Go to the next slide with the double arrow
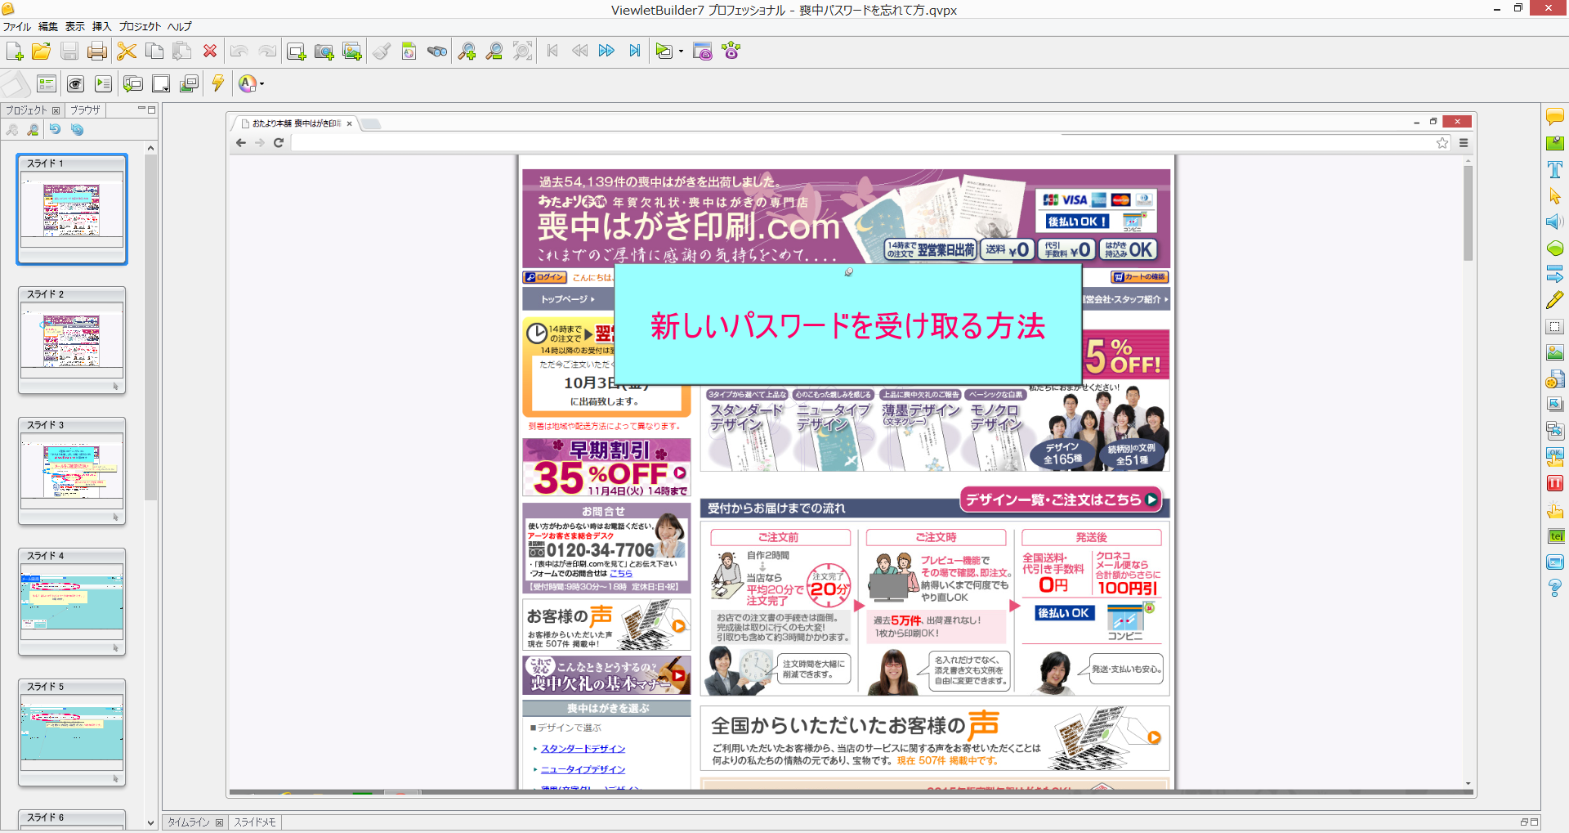The width and height of the screenshot is (1569, 833). tap(606, 52)
